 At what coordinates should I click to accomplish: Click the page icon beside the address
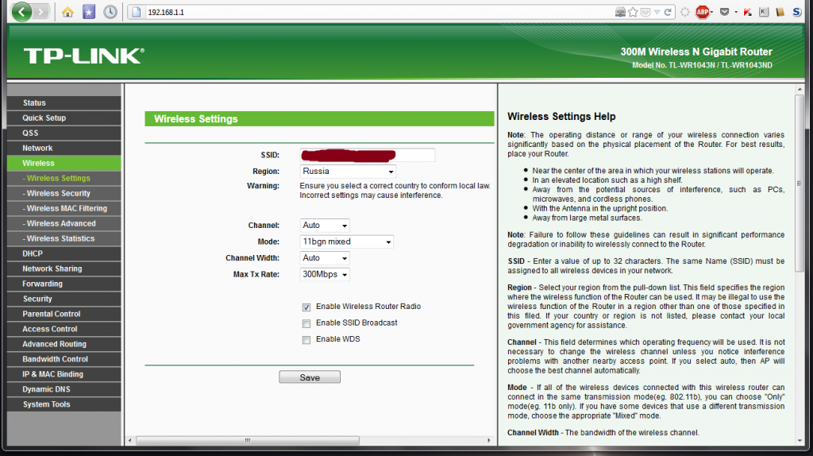136,12
